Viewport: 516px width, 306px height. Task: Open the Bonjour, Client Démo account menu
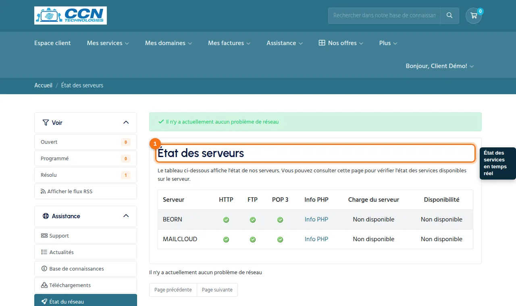coord(440,66)
